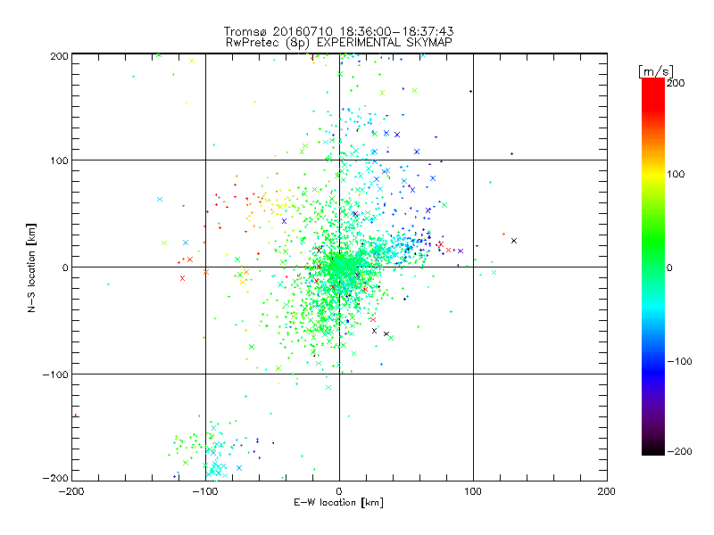Click the 'E-W location [km]' axis label

pos(338,503)
